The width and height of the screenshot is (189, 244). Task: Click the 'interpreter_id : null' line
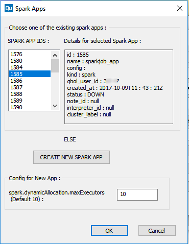[90, 108]
